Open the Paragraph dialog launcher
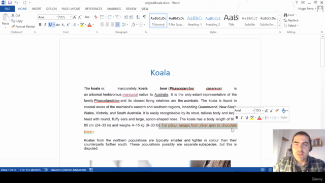325x183 pixels. [146, 32]
